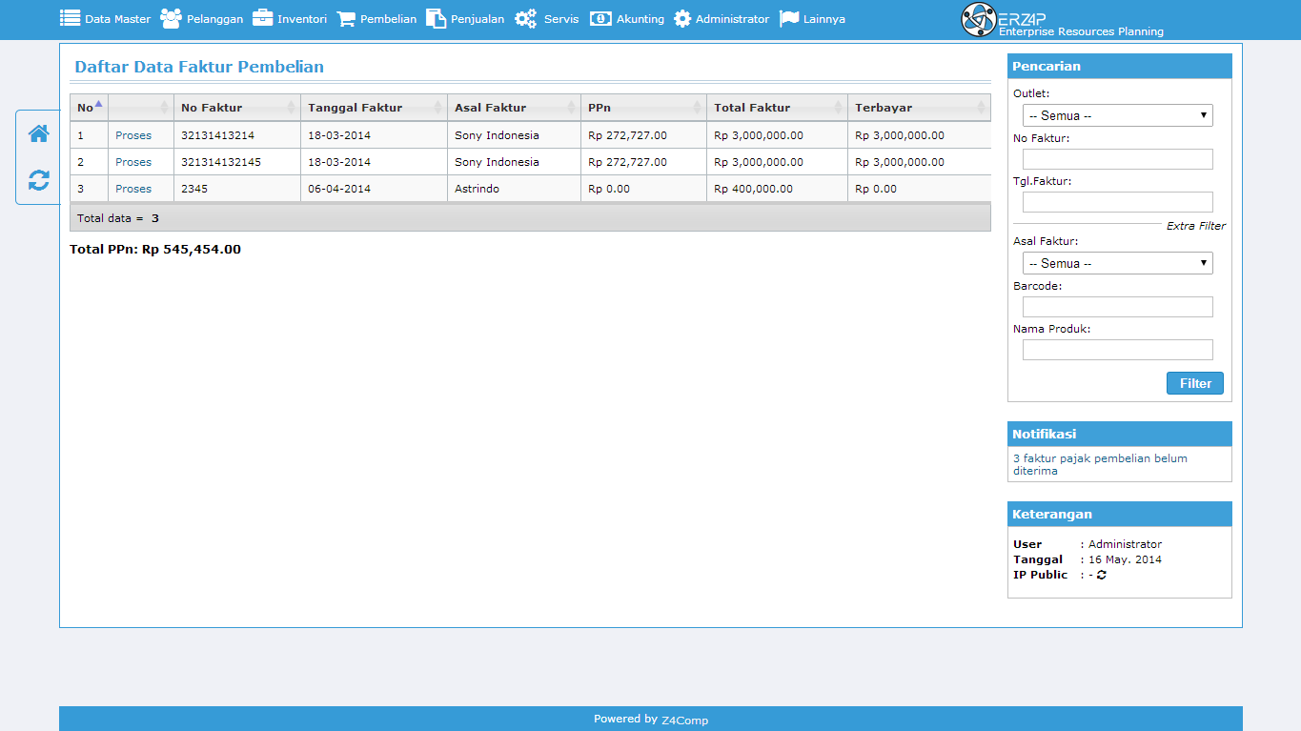Click Proses for invoice 2345

click(x=133, y=189)
